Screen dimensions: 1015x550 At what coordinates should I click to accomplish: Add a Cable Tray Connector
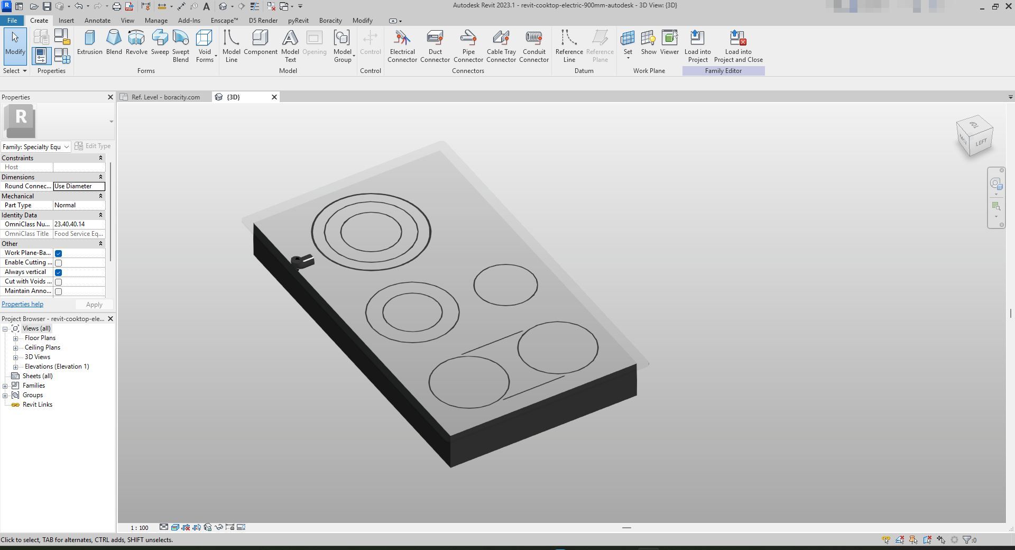click(x=501, y=46)
